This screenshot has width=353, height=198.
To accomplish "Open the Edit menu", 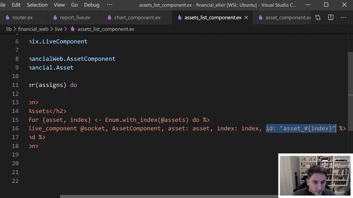I will click(16, 5).
